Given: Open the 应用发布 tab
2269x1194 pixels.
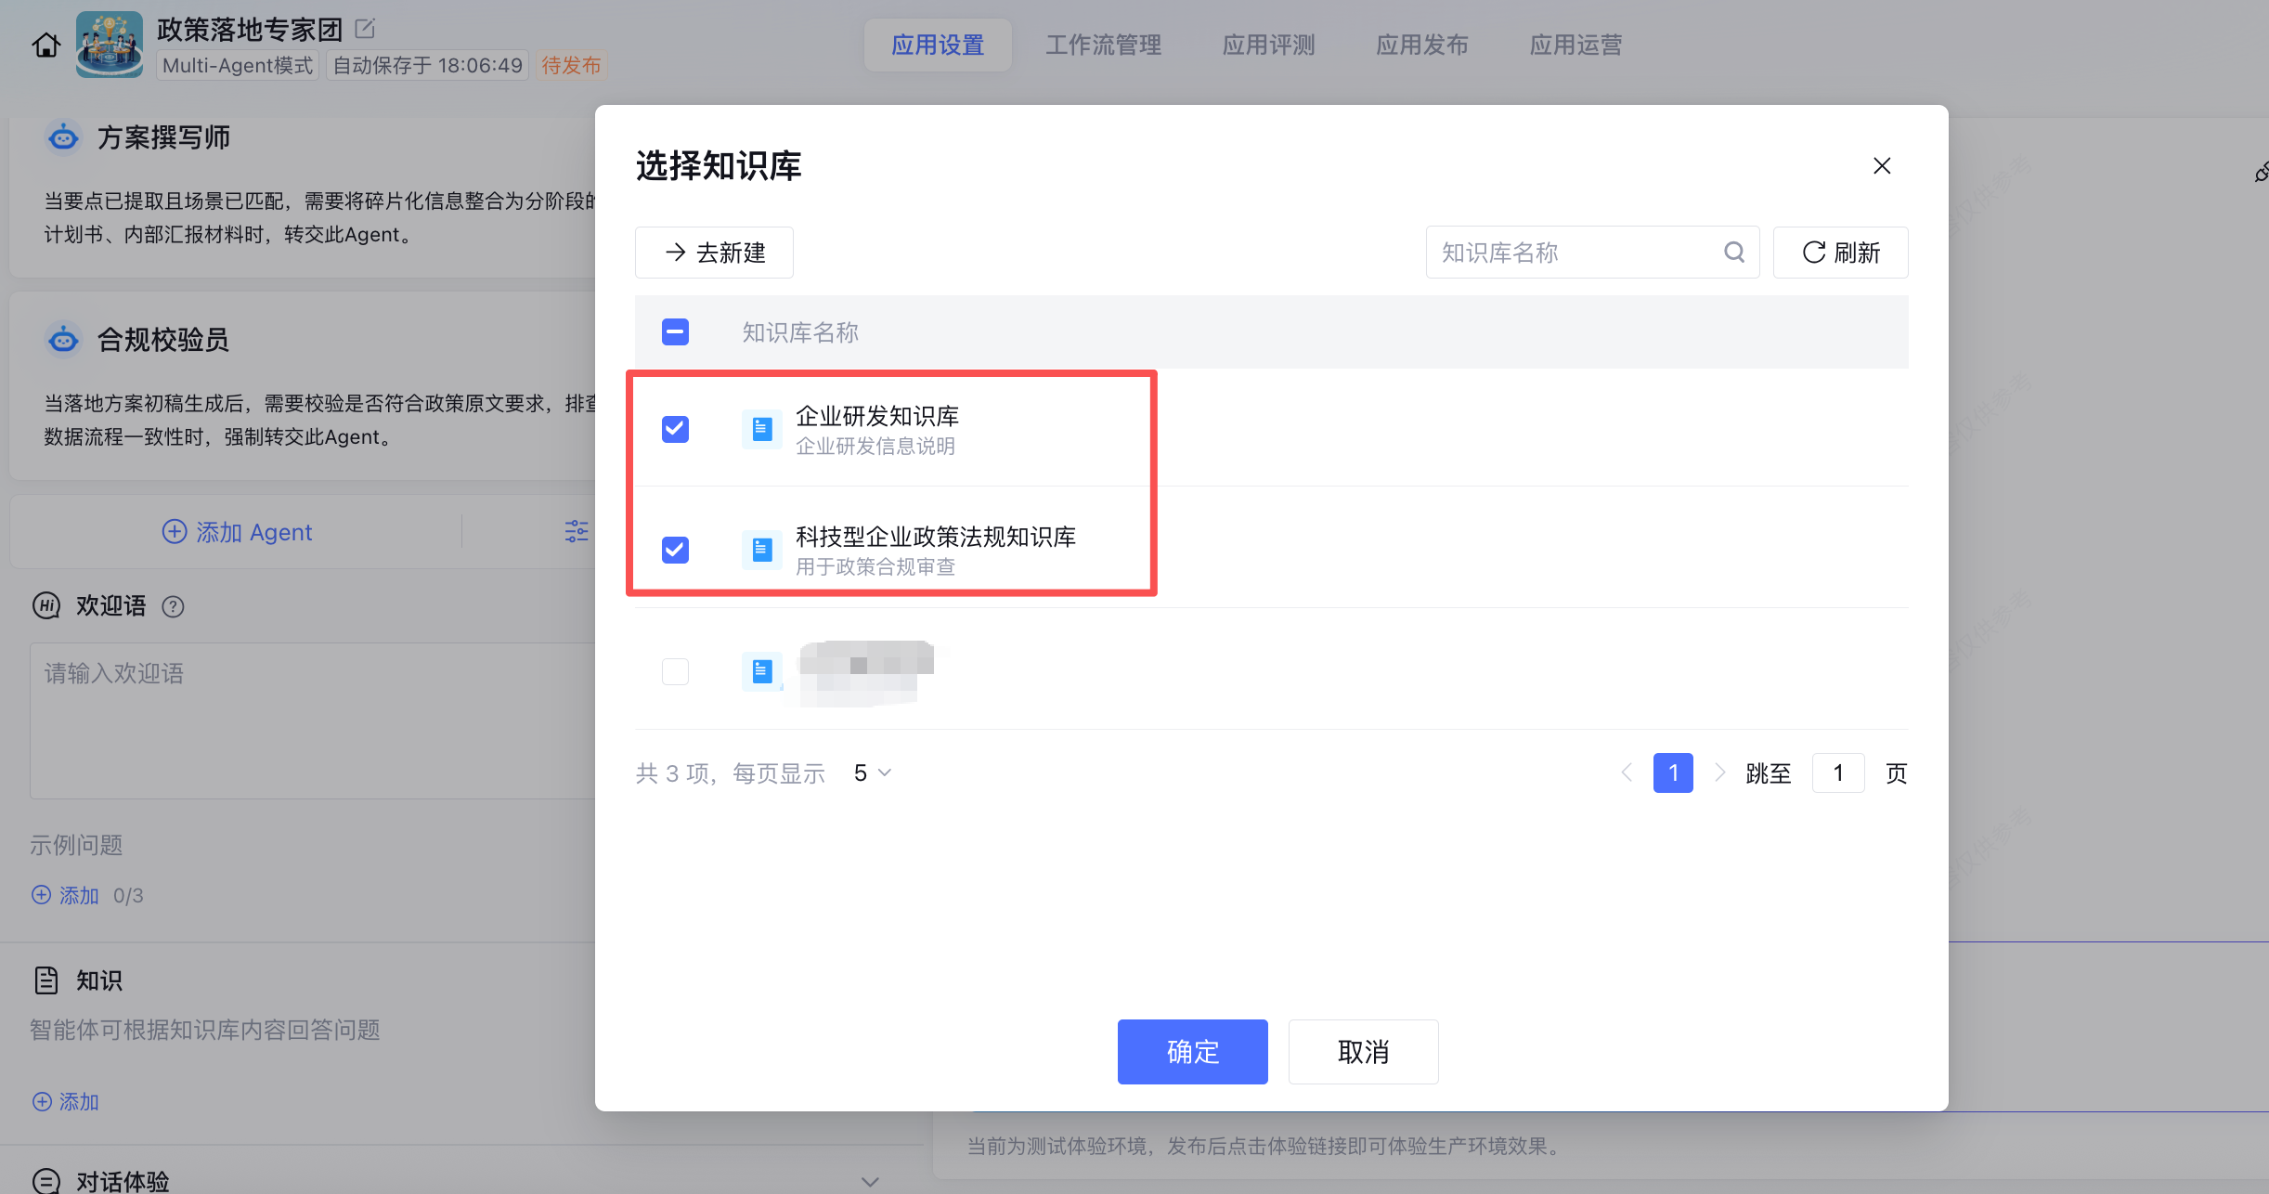Looking at the screenshot, I should (1421, 45).
